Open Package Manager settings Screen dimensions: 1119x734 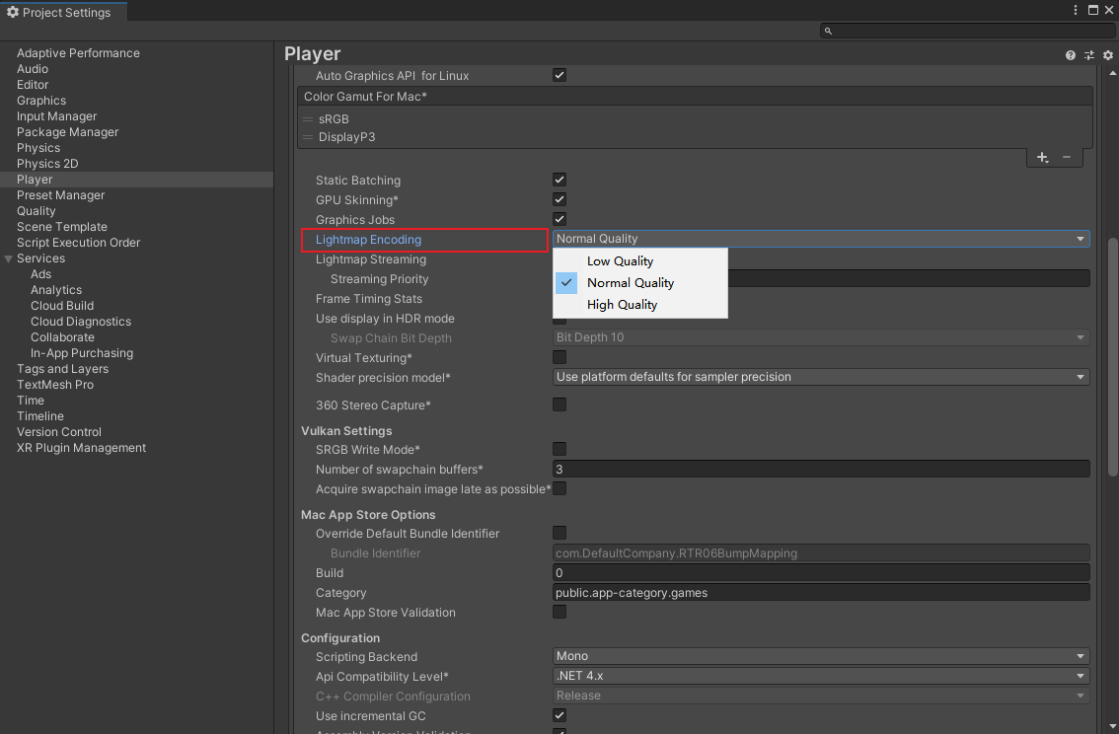pos(68,132)
